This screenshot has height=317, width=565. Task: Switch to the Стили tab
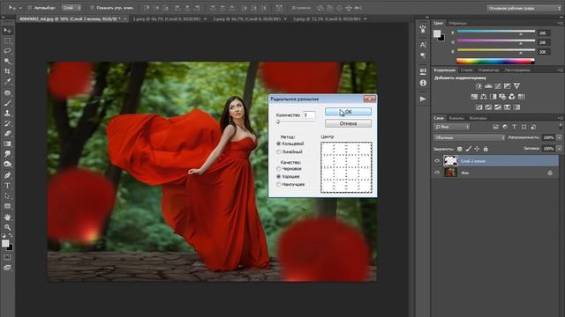coord(467,70)
